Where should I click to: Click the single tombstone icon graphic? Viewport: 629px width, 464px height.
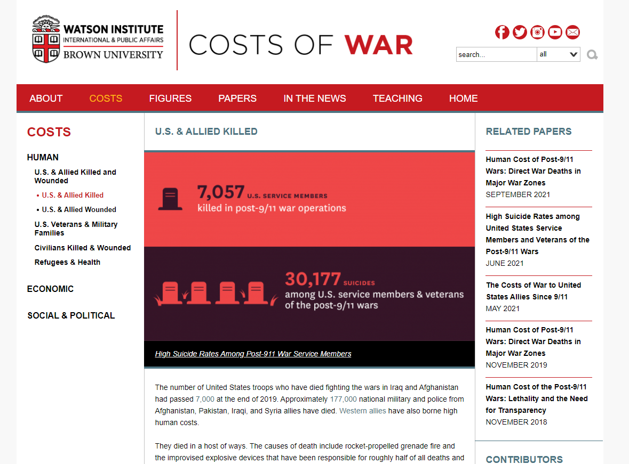coord(170,199)
